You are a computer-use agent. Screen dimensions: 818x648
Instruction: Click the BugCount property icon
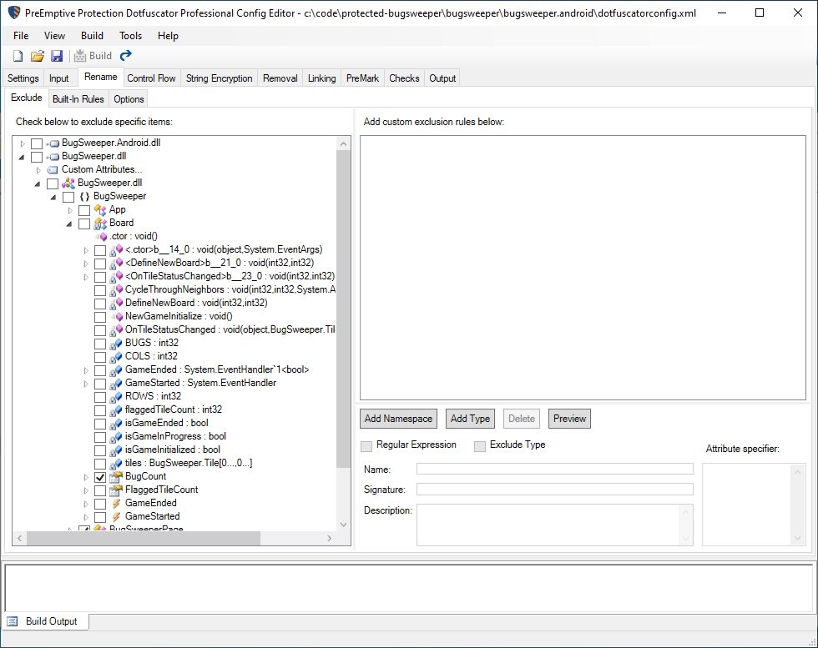(x=116, y=476)
